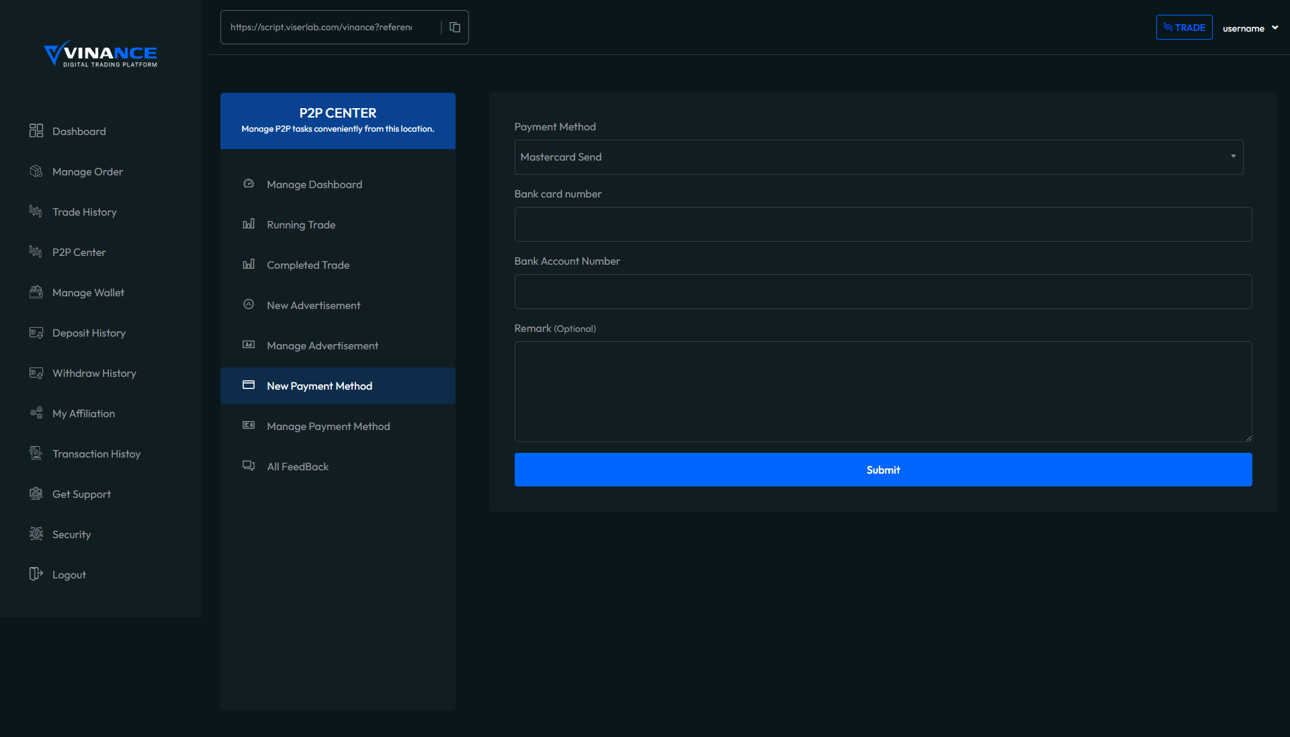This screenshot has width=1290, height=737.
Task: Go to Running Trade section
Action: [x=300, y=225]
